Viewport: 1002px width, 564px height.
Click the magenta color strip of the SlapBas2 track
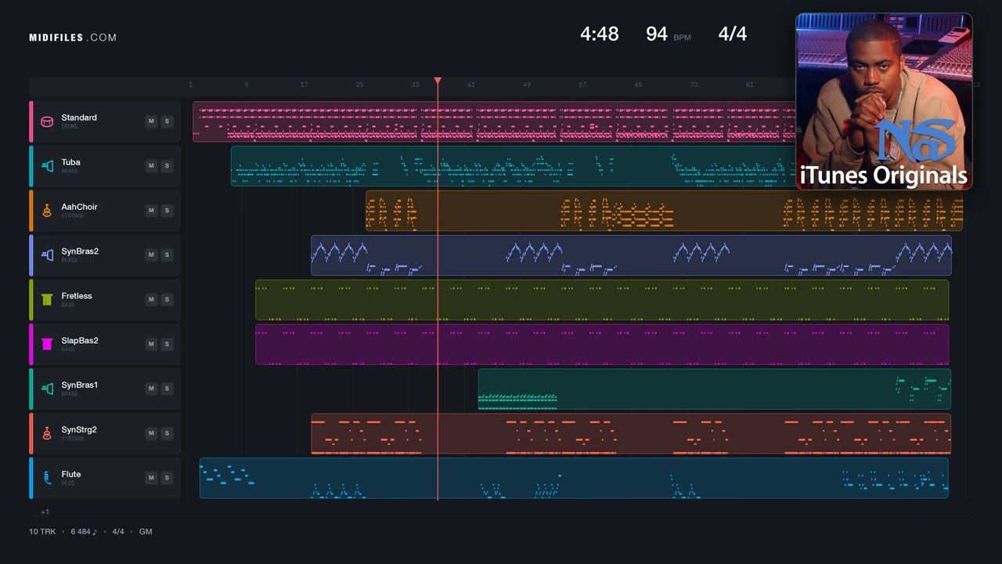[31, 345]
